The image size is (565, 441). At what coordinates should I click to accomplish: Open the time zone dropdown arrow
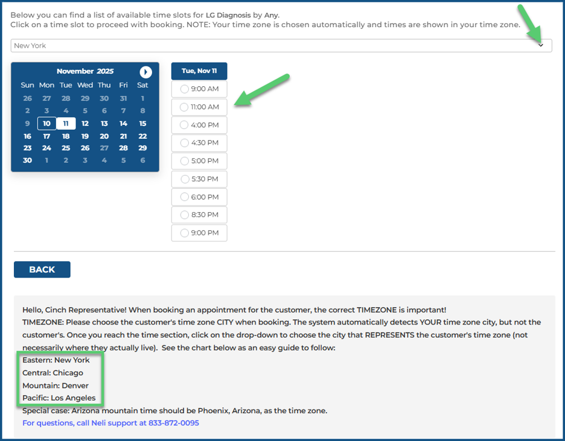click(540, 46)
